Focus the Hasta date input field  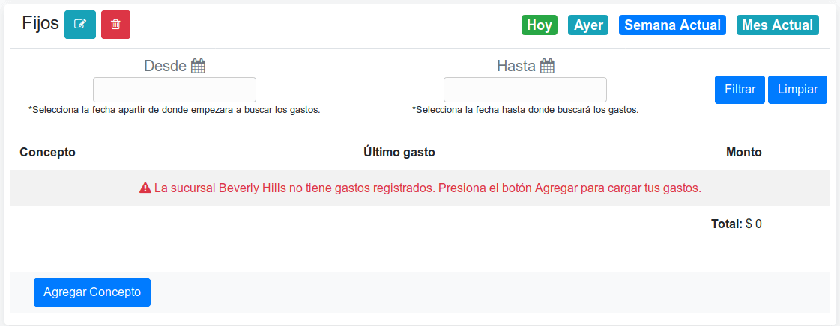[525, 90]
